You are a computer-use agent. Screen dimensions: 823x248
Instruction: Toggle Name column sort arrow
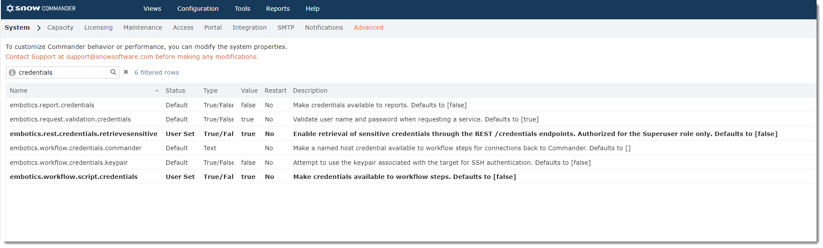(x=157, y=91)
